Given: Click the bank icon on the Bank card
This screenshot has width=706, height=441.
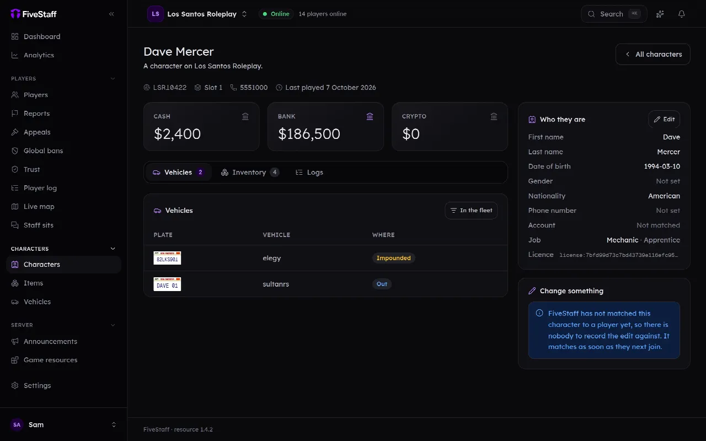Looking at the screenshot, I should coord(370,116).
